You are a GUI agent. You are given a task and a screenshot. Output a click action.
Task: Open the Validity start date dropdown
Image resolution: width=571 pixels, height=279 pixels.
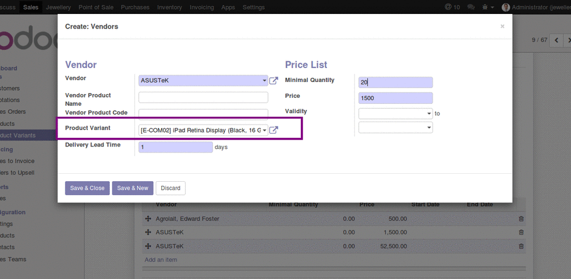click(429, 114)
